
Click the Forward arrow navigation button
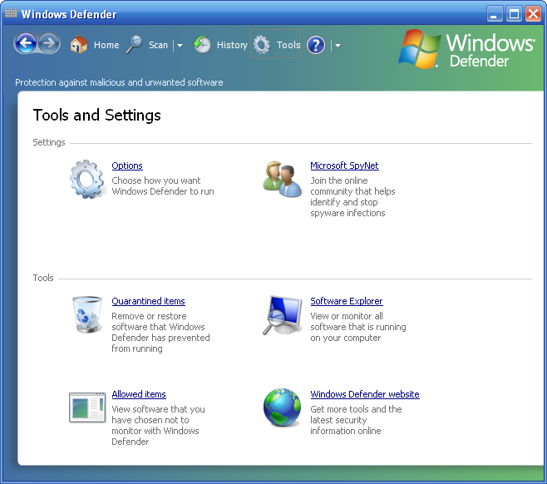click(49, 43)
